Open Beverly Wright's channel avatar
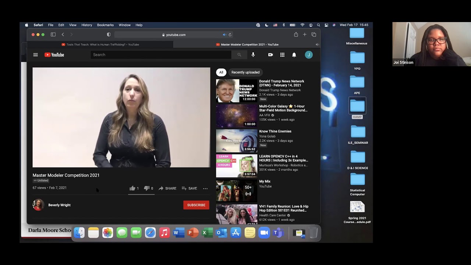The height and width of the screenshot is (265, 471). 38,205
